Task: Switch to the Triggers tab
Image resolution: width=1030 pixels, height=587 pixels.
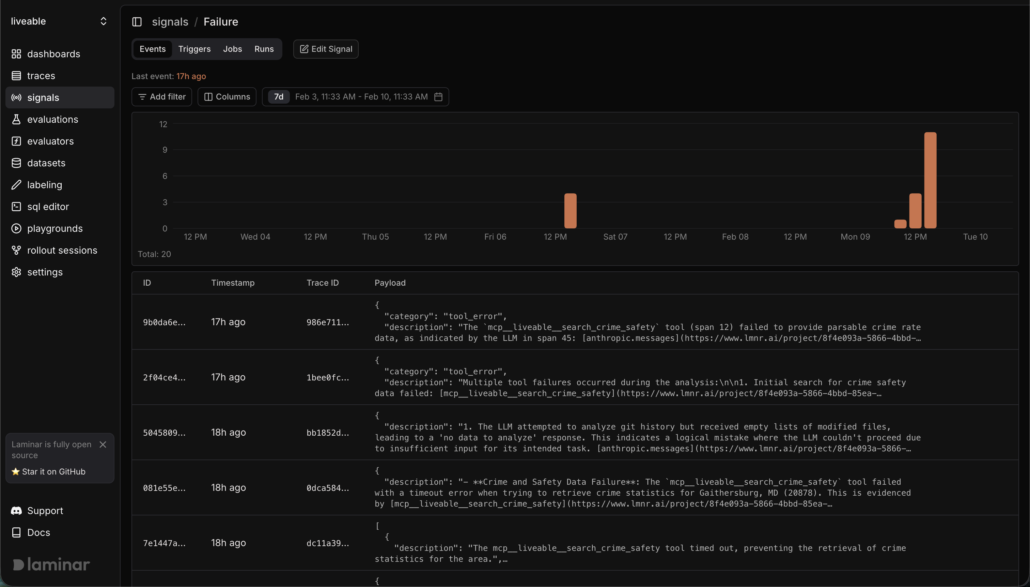Action: pyautogui.click(x=194, y=49)
